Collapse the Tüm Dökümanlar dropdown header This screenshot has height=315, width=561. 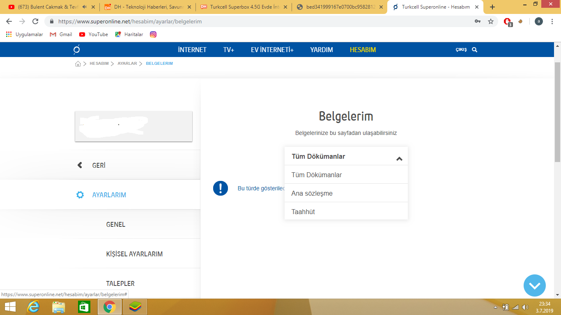[x=346, y=156]
